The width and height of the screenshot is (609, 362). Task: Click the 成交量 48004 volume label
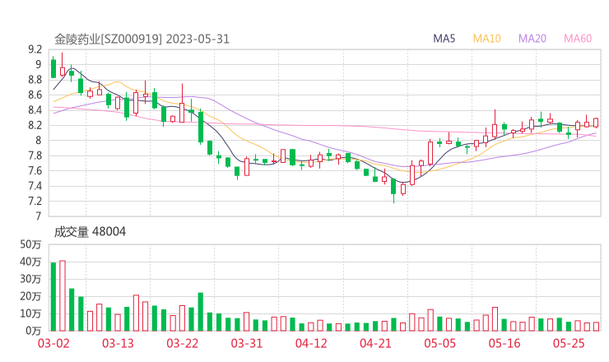coord(90,232)
